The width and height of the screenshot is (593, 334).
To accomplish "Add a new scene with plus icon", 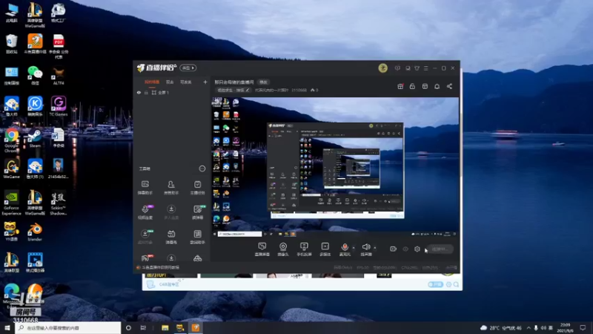I will (205, 82).
